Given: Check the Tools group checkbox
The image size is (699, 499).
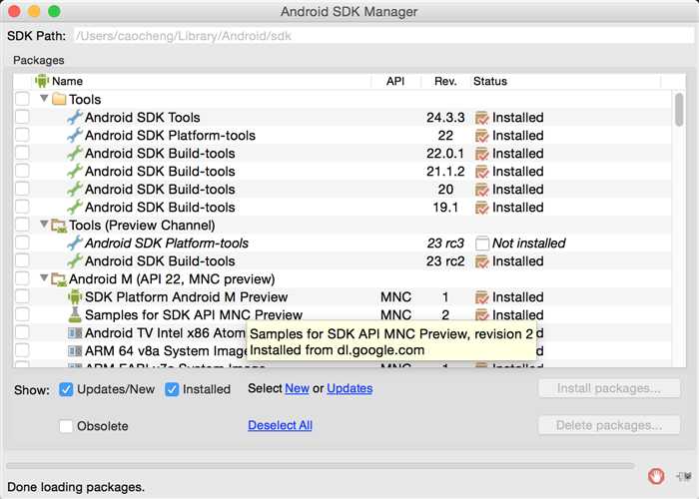Looking at the screenshot, I should click(x=22, y=99).
